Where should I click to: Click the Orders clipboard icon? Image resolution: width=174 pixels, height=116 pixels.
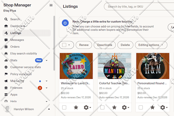(6, 47)
